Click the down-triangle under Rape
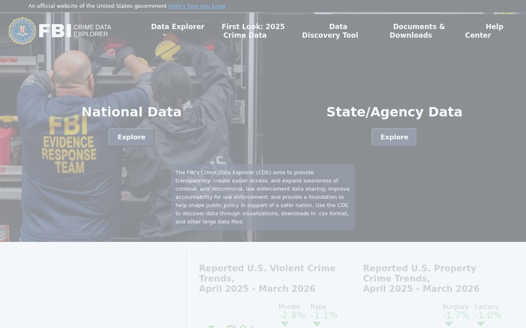 pyautogui.click(x=316, y=324)
